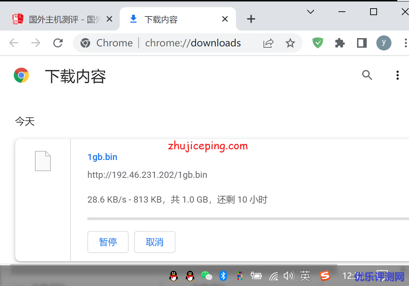Click the Chrome logo beside 下载内容

click(21, 75)
